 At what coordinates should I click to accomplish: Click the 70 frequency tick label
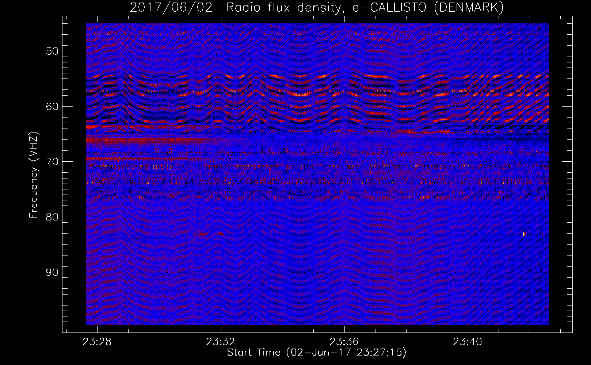[52, 162]
